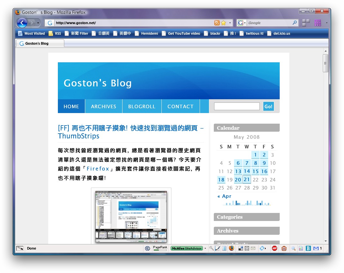Click the greyed Forward navigation arrow
This screenshot has height=273, width=344.
coord(32,23)
